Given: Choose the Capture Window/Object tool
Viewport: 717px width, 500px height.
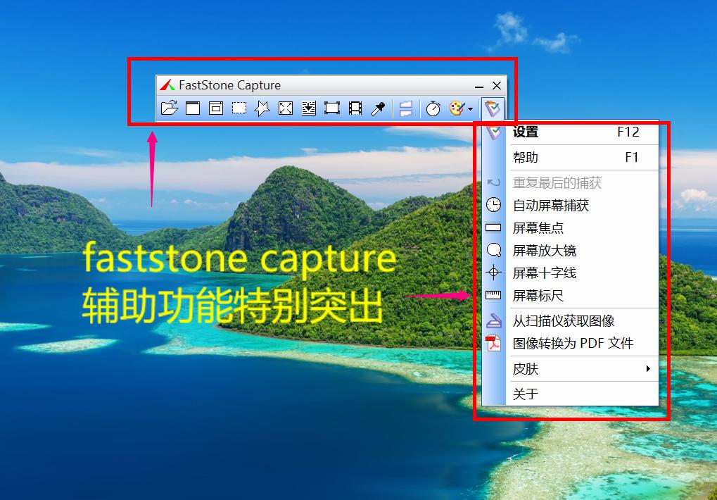Looking at the screenshot, I should (216, 108).
